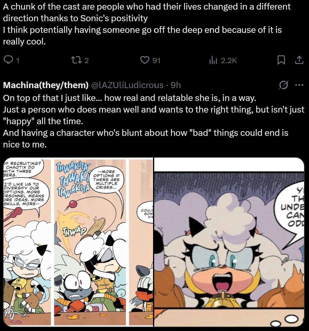Like the tweet with the heart icon

click(145, 60)
